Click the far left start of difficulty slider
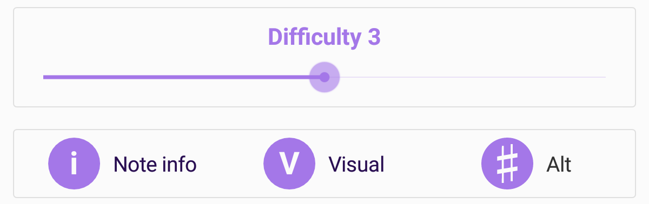 [x=44, y=77]
